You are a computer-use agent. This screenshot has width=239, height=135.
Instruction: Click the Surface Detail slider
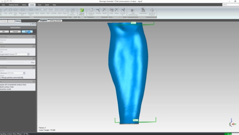[15, 62]
